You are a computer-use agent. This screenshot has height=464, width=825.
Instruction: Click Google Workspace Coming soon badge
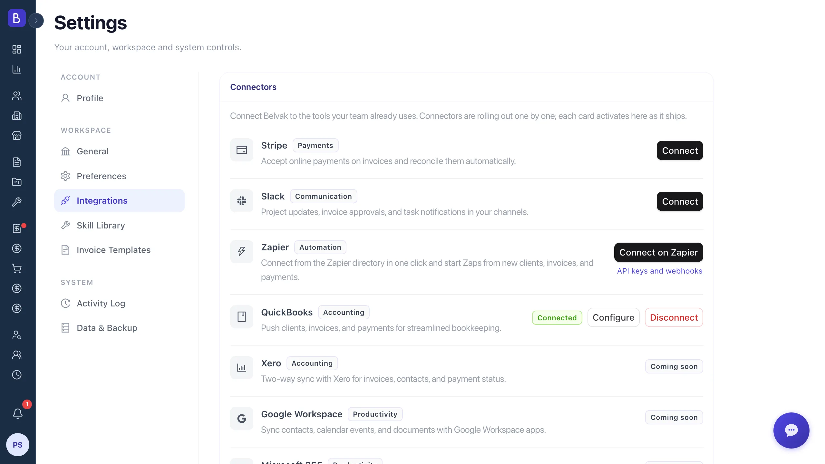(x=674, y=417)
